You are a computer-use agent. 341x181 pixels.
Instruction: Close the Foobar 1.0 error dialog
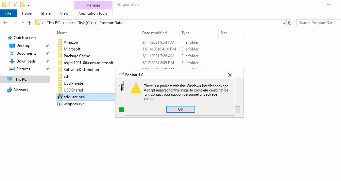coord(230,75)
